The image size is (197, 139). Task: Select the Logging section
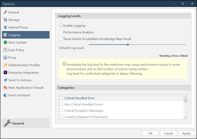(26, 35)
